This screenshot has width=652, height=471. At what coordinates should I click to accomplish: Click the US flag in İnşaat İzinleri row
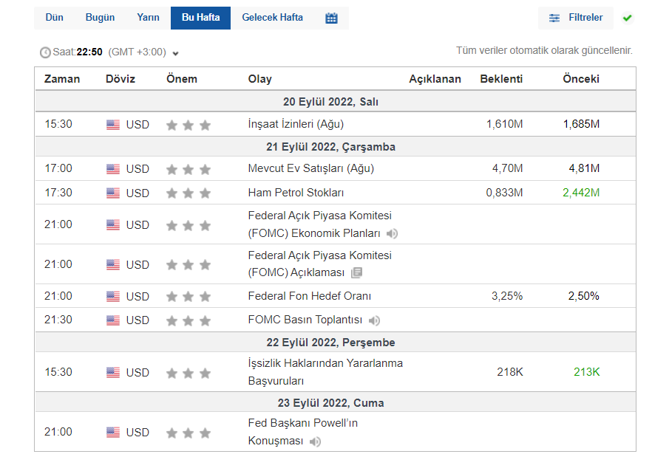coord(112,125)
